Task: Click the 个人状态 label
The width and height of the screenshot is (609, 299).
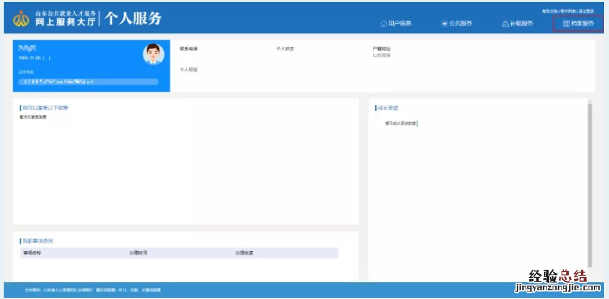Action: [285, 49]
